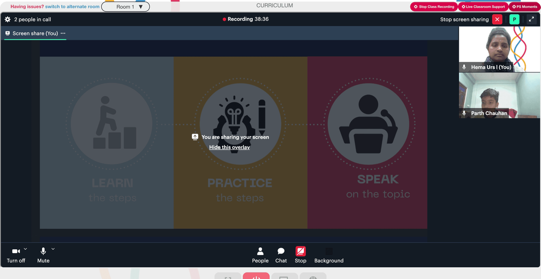Mute the microphone

[43, 255]
